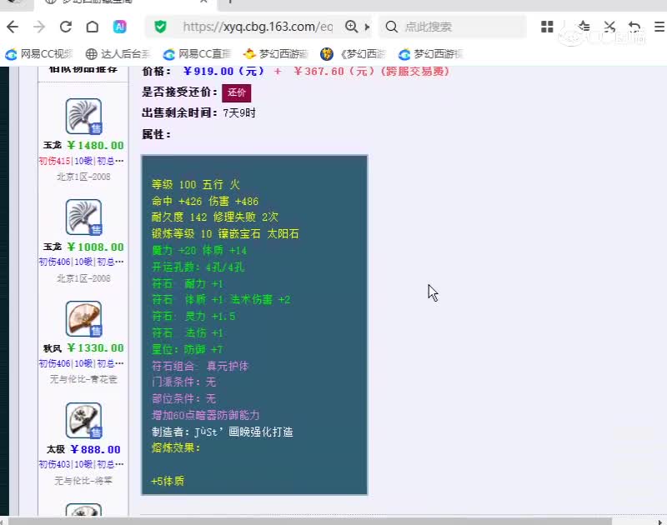Click the zoom magnifier in address bar
Viewport: 667px width, 525px height.
tap(351, 27)
